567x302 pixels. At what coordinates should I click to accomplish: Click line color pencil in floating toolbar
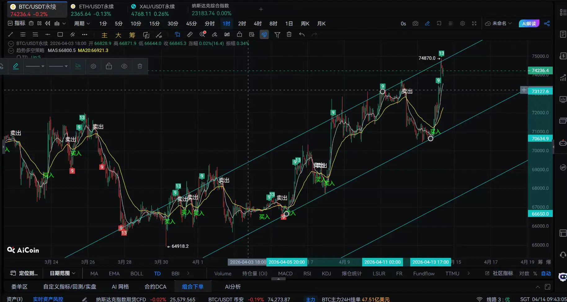(16, 66)
